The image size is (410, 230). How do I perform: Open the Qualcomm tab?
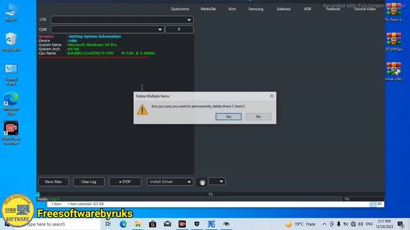pyautogui.click(x=180, y=9)
